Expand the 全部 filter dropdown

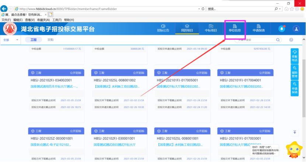point(11,40)
